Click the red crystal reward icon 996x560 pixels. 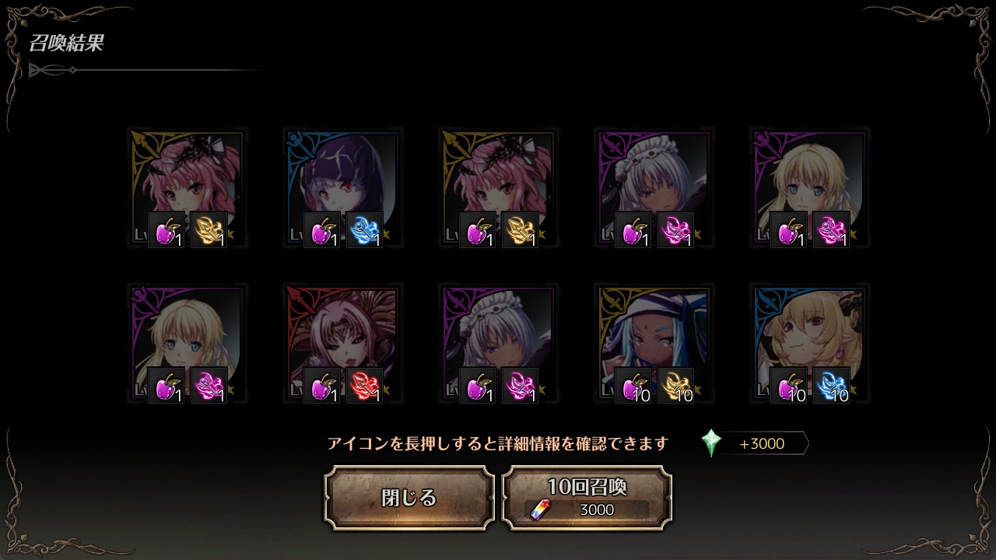coord(364,385)
